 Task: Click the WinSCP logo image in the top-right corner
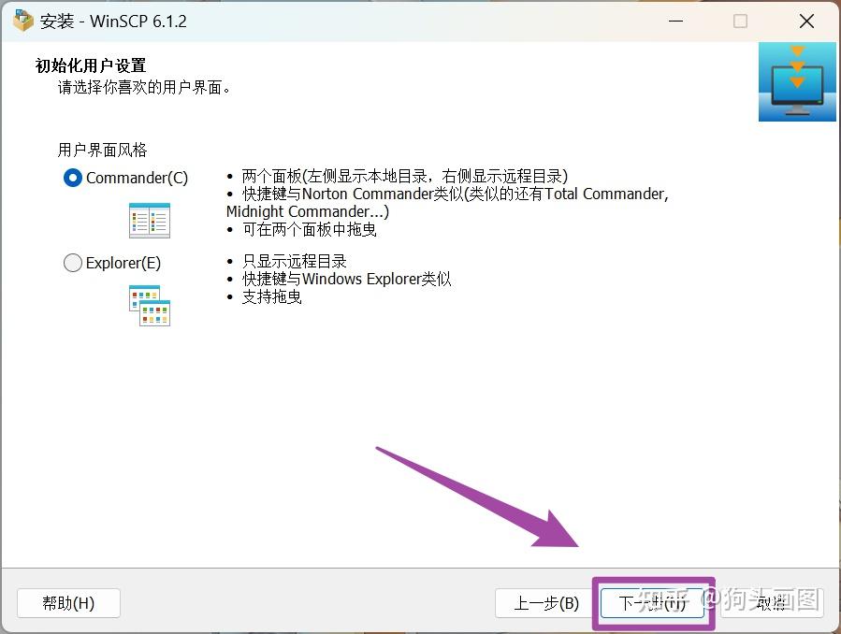point(796,81)
